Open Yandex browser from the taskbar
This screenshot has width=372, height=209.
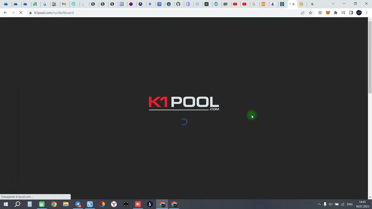click(114, 204)
